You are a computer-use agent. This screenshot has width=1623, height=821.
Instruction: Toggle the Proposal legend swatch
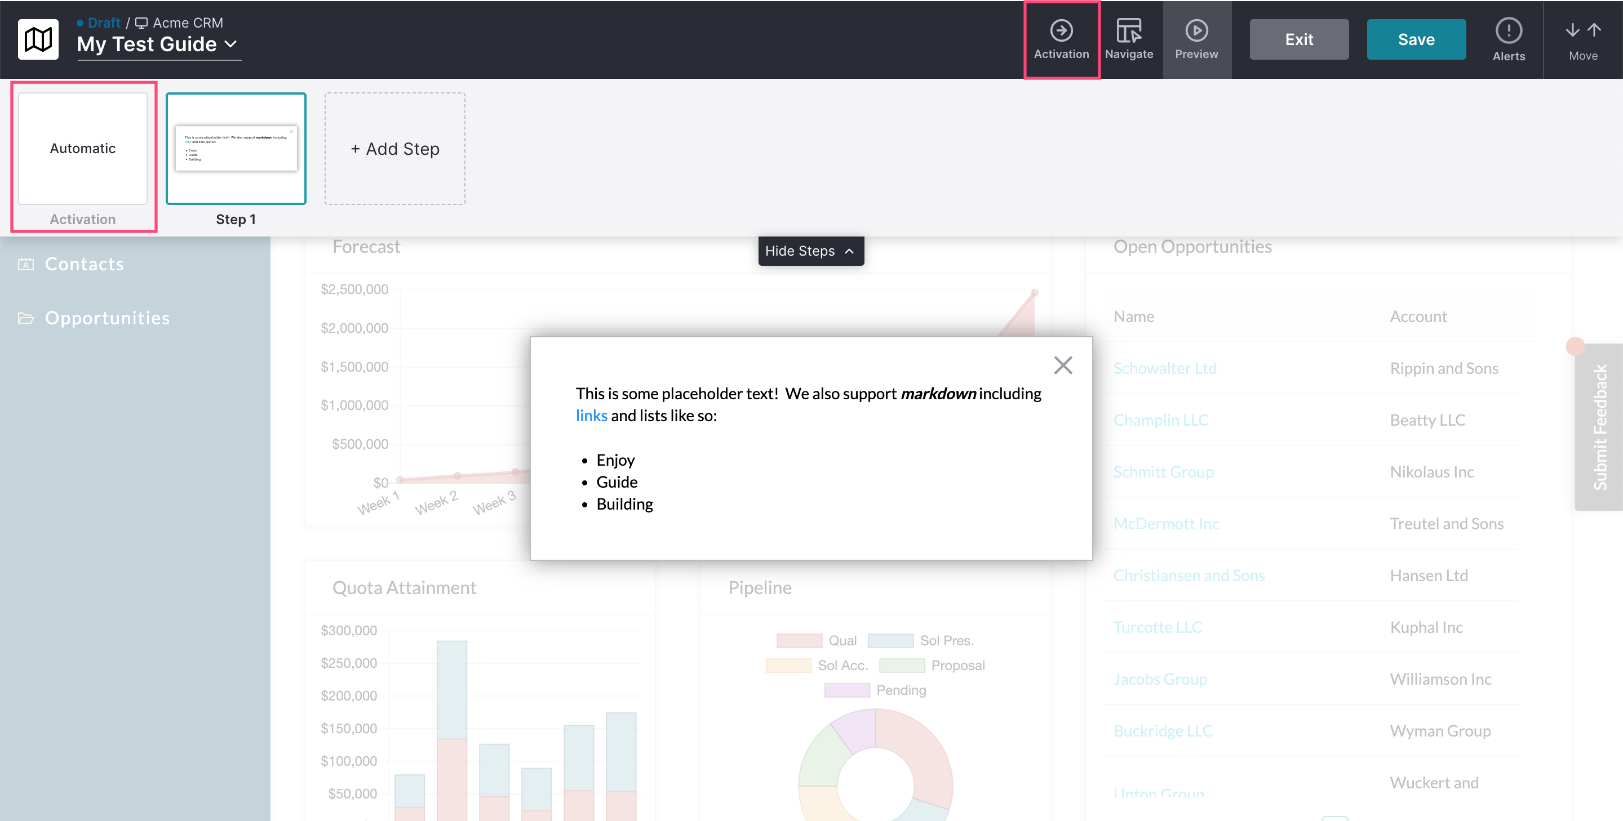902,666
